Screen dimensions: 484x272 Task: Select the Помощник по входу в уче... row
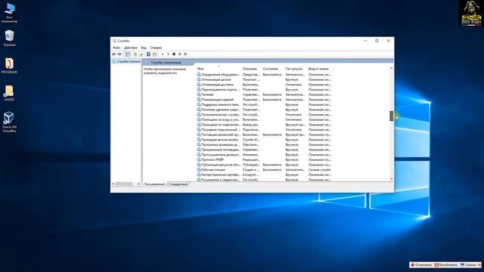click(x=264, y=119)
